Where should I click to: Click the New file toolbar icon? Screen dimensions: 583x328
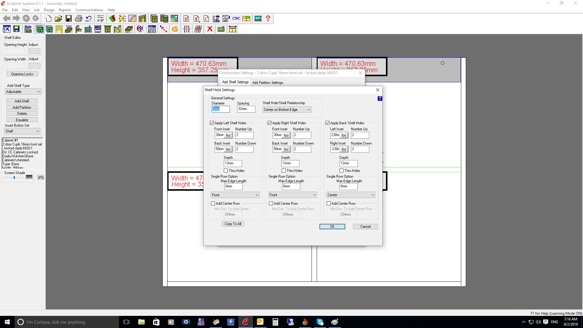coord(49,19)
